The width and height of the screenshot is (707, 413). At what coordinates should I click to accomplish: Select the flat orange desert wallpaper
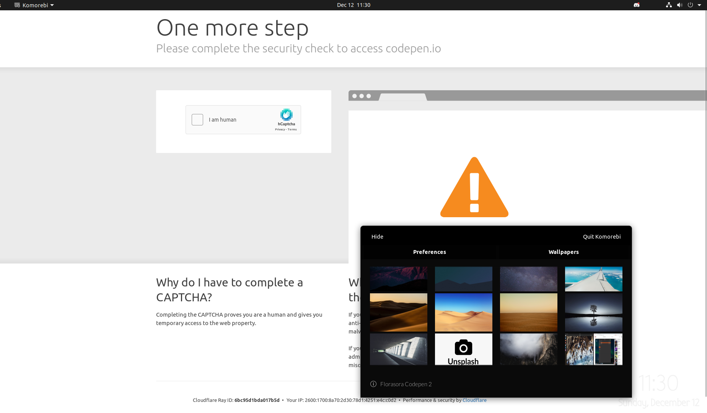[x=529, y=312]
